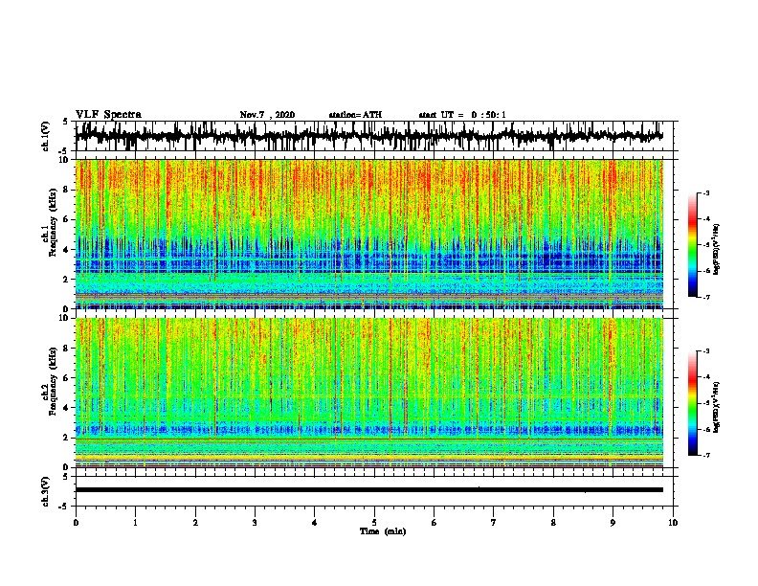Click the "2" kHz tick of ch.2 spectrogram
The width and height of the screenshot is (758, 586).
(67, 438)
